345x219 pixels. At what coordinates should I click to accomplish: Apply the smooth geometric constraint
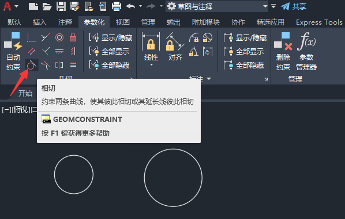tap(46, 65)
